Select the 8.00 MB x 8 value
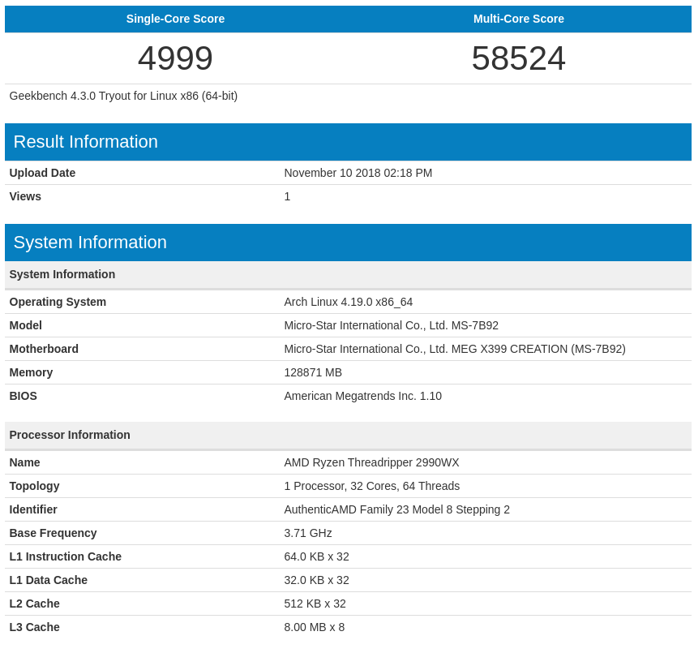This screenshot has width=694, height=653. (x=315, y=626)
